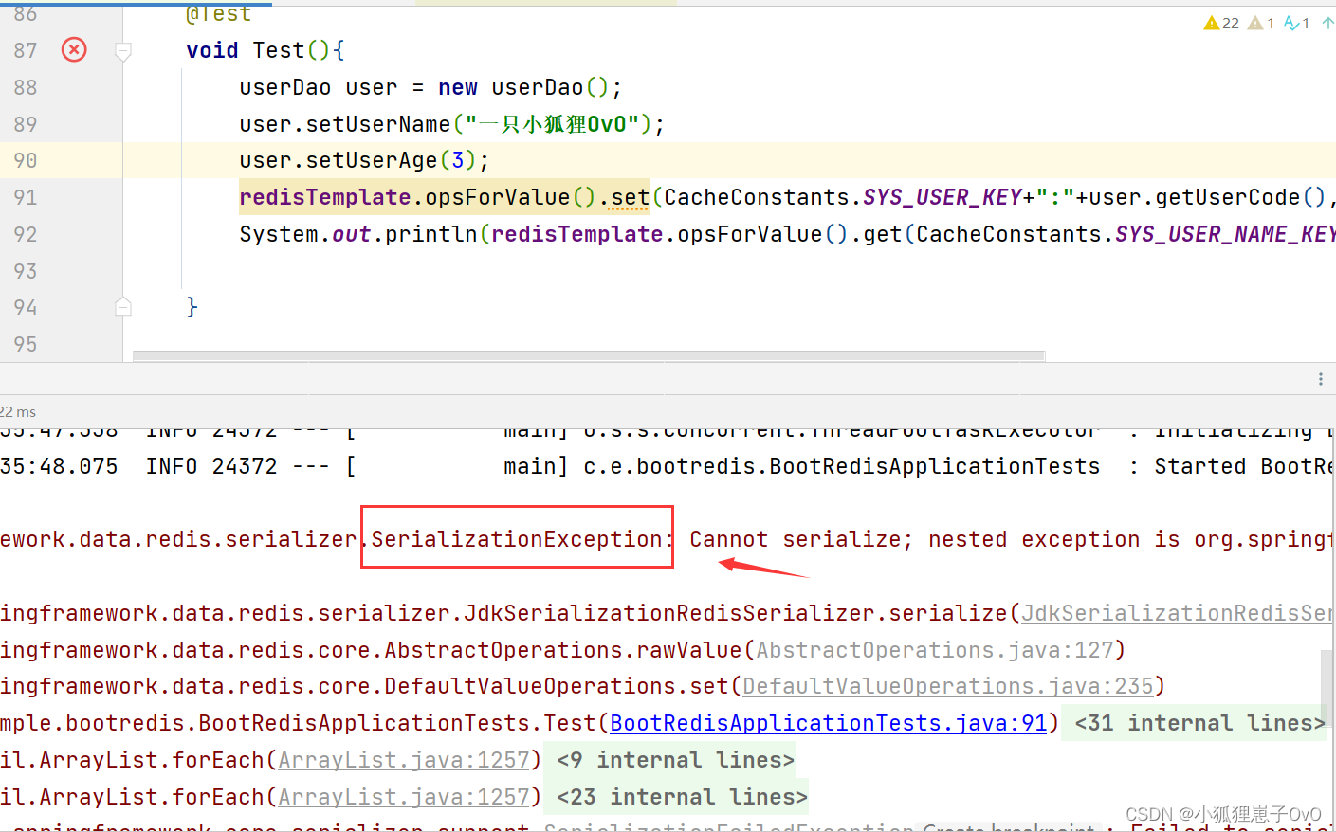Open the vertical three-dot options menu
This screenshot has height=832, width=1336.
[1320, 379]
